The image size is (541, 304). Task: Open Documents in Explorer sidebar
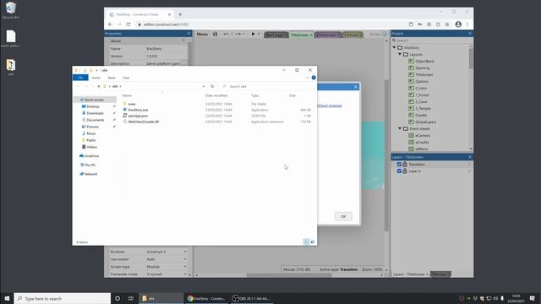[96, 120]
